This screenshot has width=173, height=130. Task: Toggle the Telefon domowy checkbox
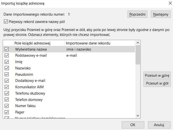point(6,100)
